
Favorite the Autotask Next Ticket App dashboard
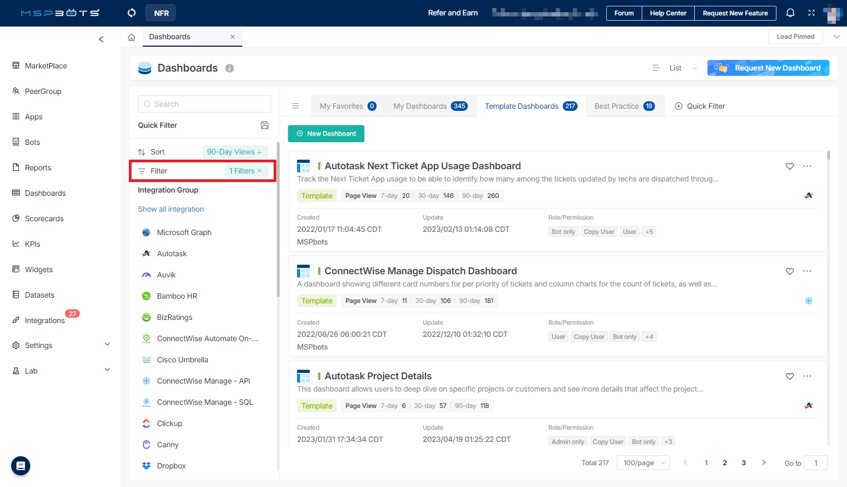(790, 166)
